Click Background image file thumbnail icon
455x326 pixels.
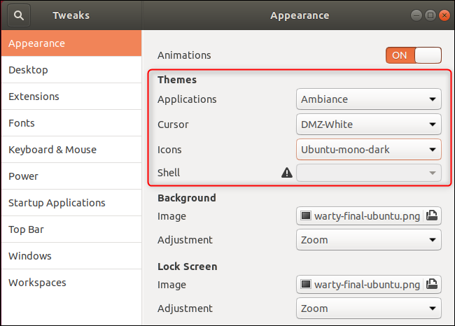306,216
